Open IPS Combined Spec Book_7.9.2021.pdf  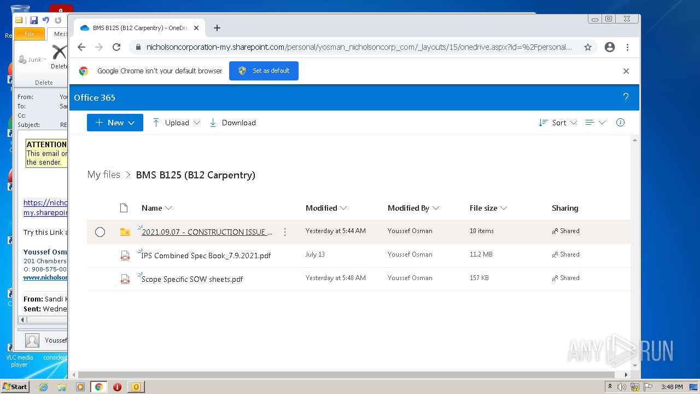click(x=206, y=256)
